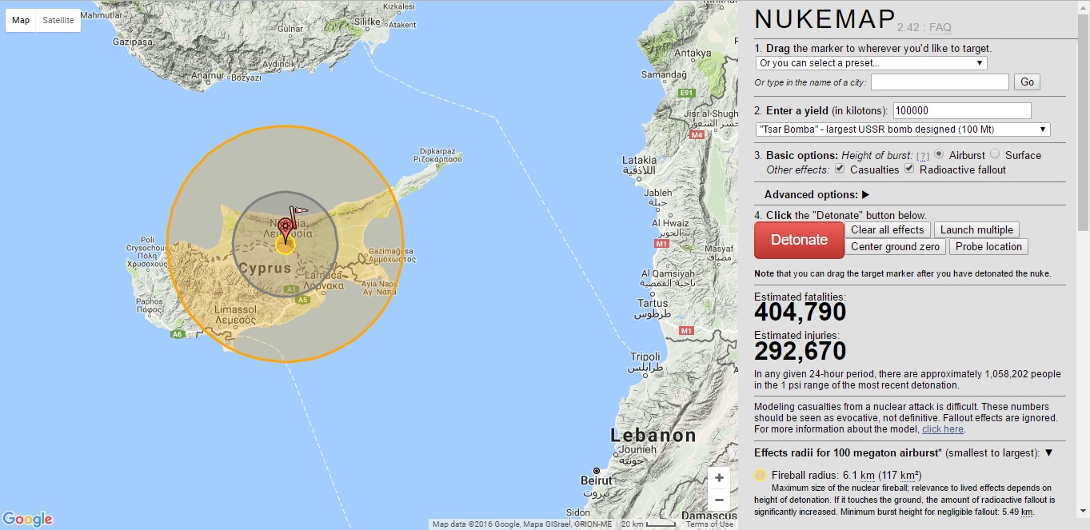Click the Beirut capital city dot marker
The width and height of the screenshot is (1090, 530).
(596, 471)
